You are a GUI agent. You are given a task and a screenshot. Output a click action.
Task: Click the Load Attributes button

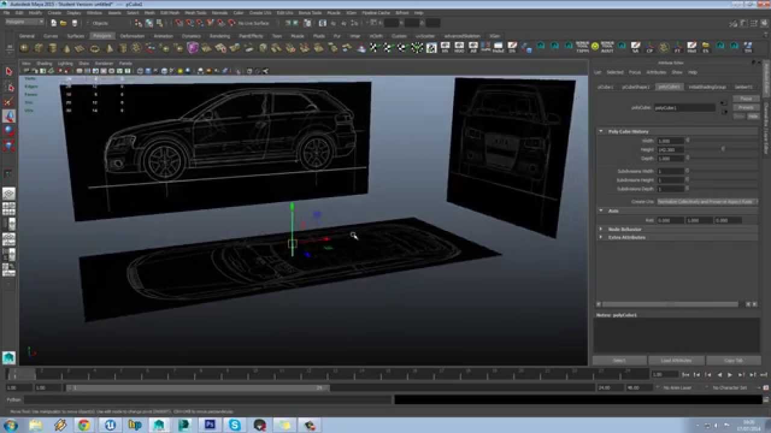(676, 360)
